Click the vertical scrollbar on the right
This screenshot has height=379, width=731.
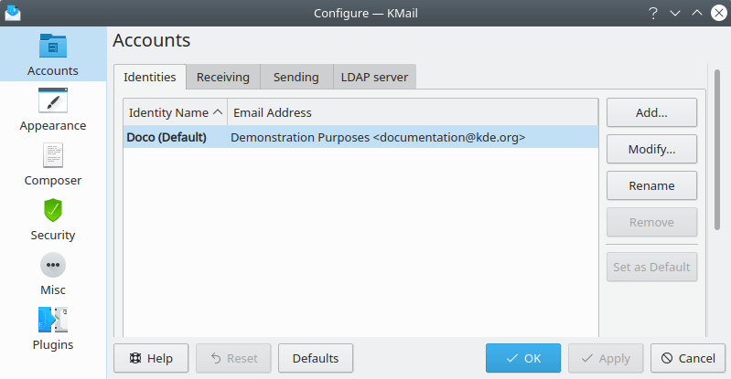click(716, 146)
